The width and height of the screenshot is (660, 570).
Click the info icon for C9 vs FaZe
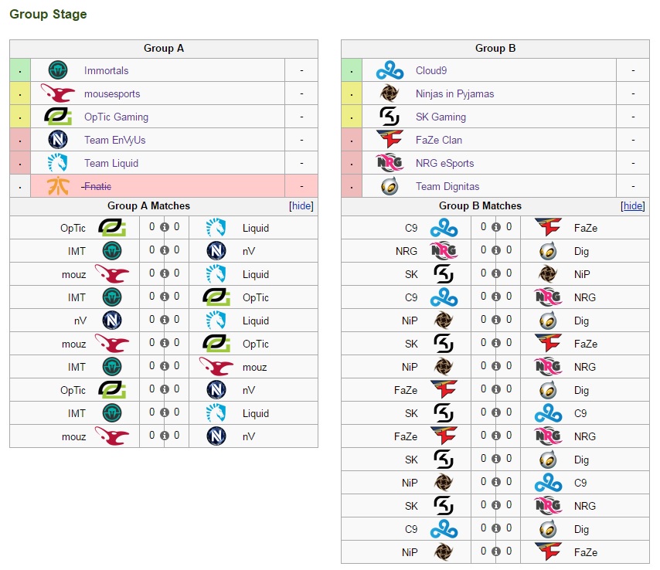point(495,228)
